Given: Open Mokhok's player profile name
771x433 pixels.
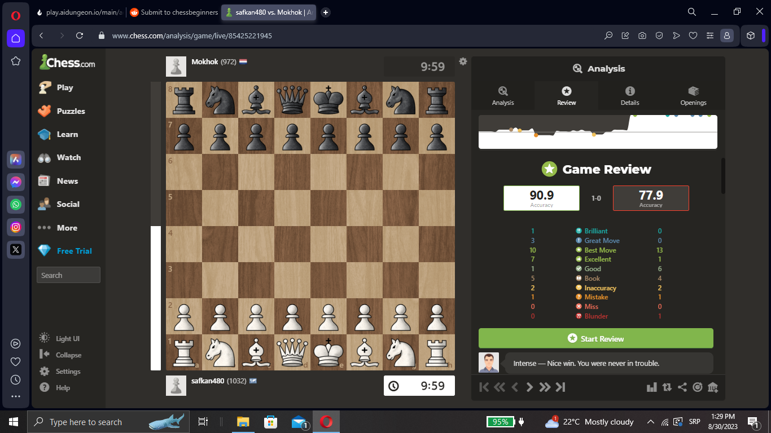Looking at the screenshot, I should [204, 62].
